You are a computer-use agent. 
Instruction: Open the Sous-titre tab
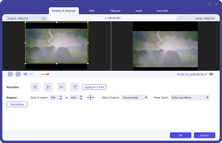[162, 11]
